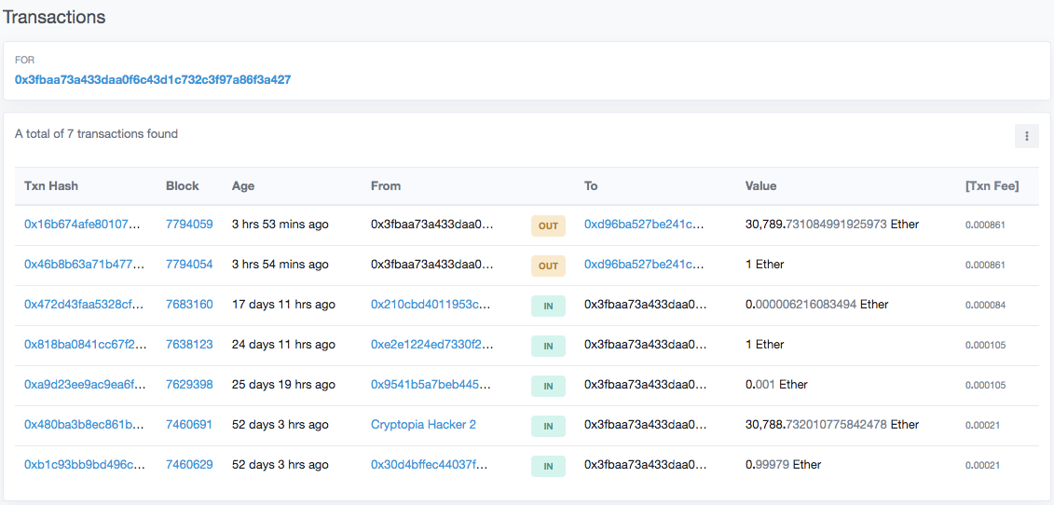Click the OUT badge for the 1 Ether transfer
Viewport: 1054px width, 505px height.
tap(549, 266)
